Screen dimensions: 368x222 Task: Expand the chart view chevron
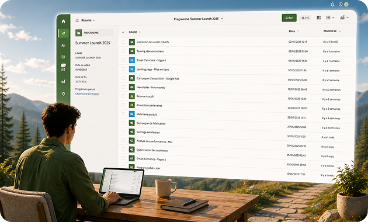[348, 18]
